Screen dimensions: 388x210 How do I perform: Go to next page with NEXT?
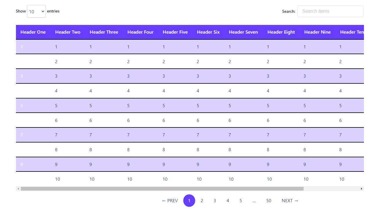coord(290,201)
